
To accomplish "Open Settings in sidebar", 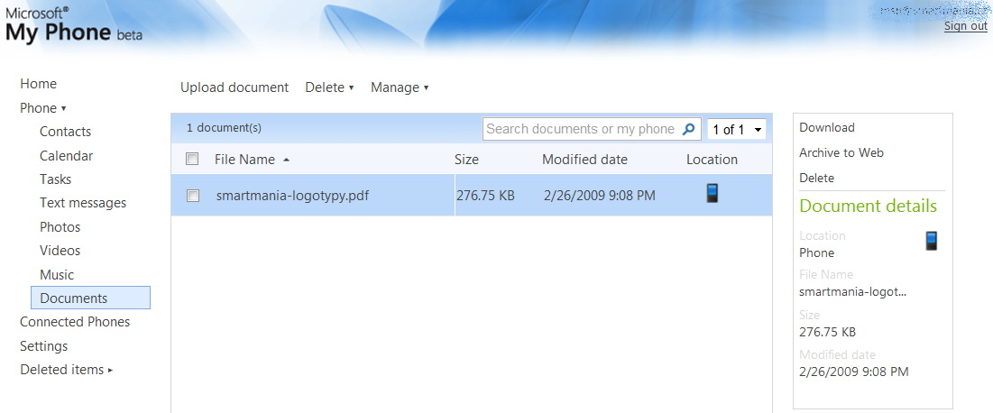I will pos(43,346).
